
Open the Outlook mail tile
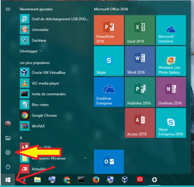(x=109, y=162)
